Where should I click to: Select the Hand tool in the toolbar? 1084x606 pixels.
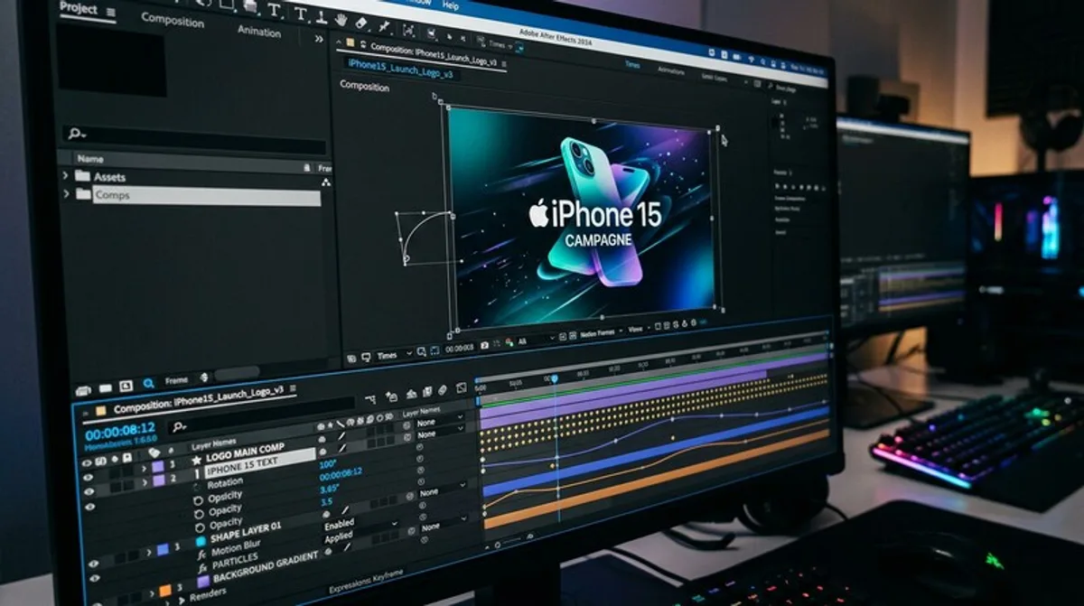coord(341,19)
